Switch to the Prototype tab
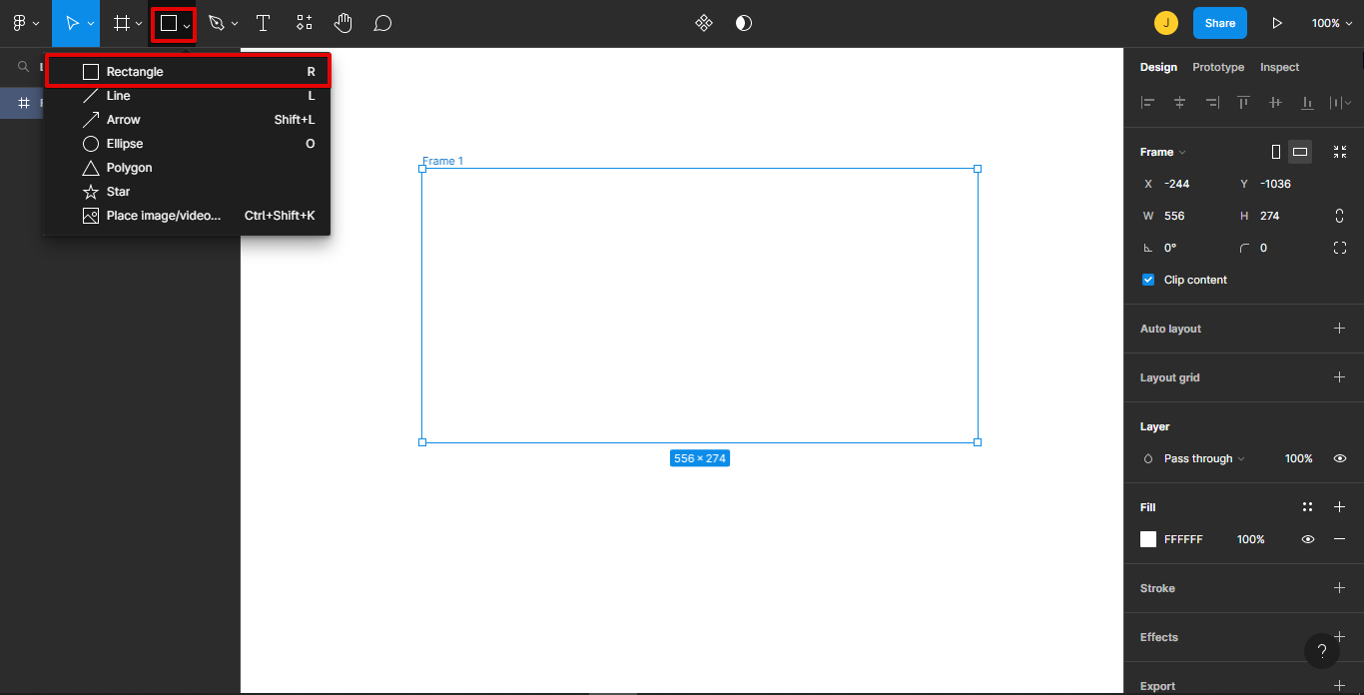Viewport: 1364px width, 695px height. pyautogui.click(x=1218, y=67)
